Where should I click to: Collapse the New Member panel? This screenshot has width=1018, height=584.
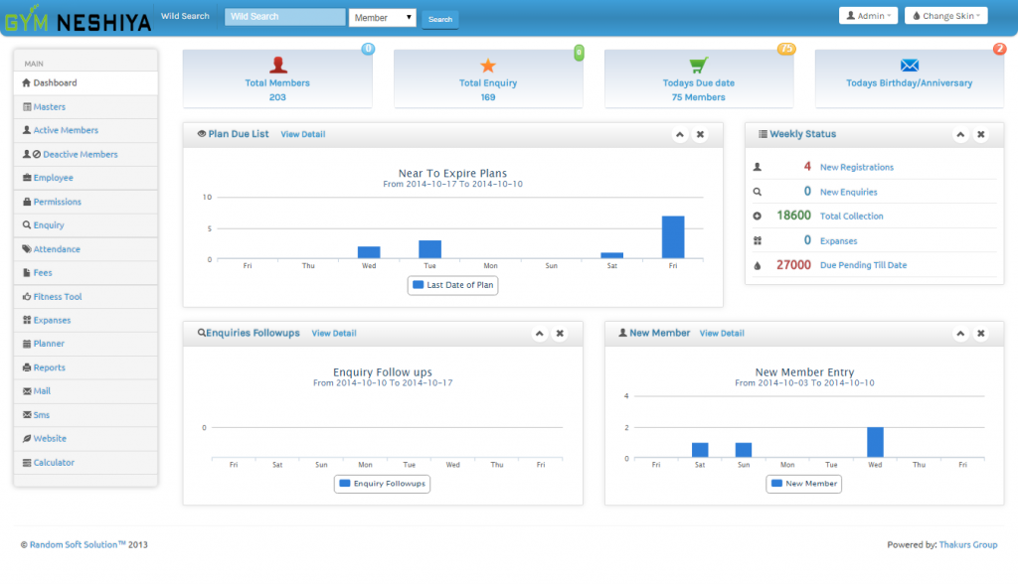pyautogui.click(x=960, y=334)
